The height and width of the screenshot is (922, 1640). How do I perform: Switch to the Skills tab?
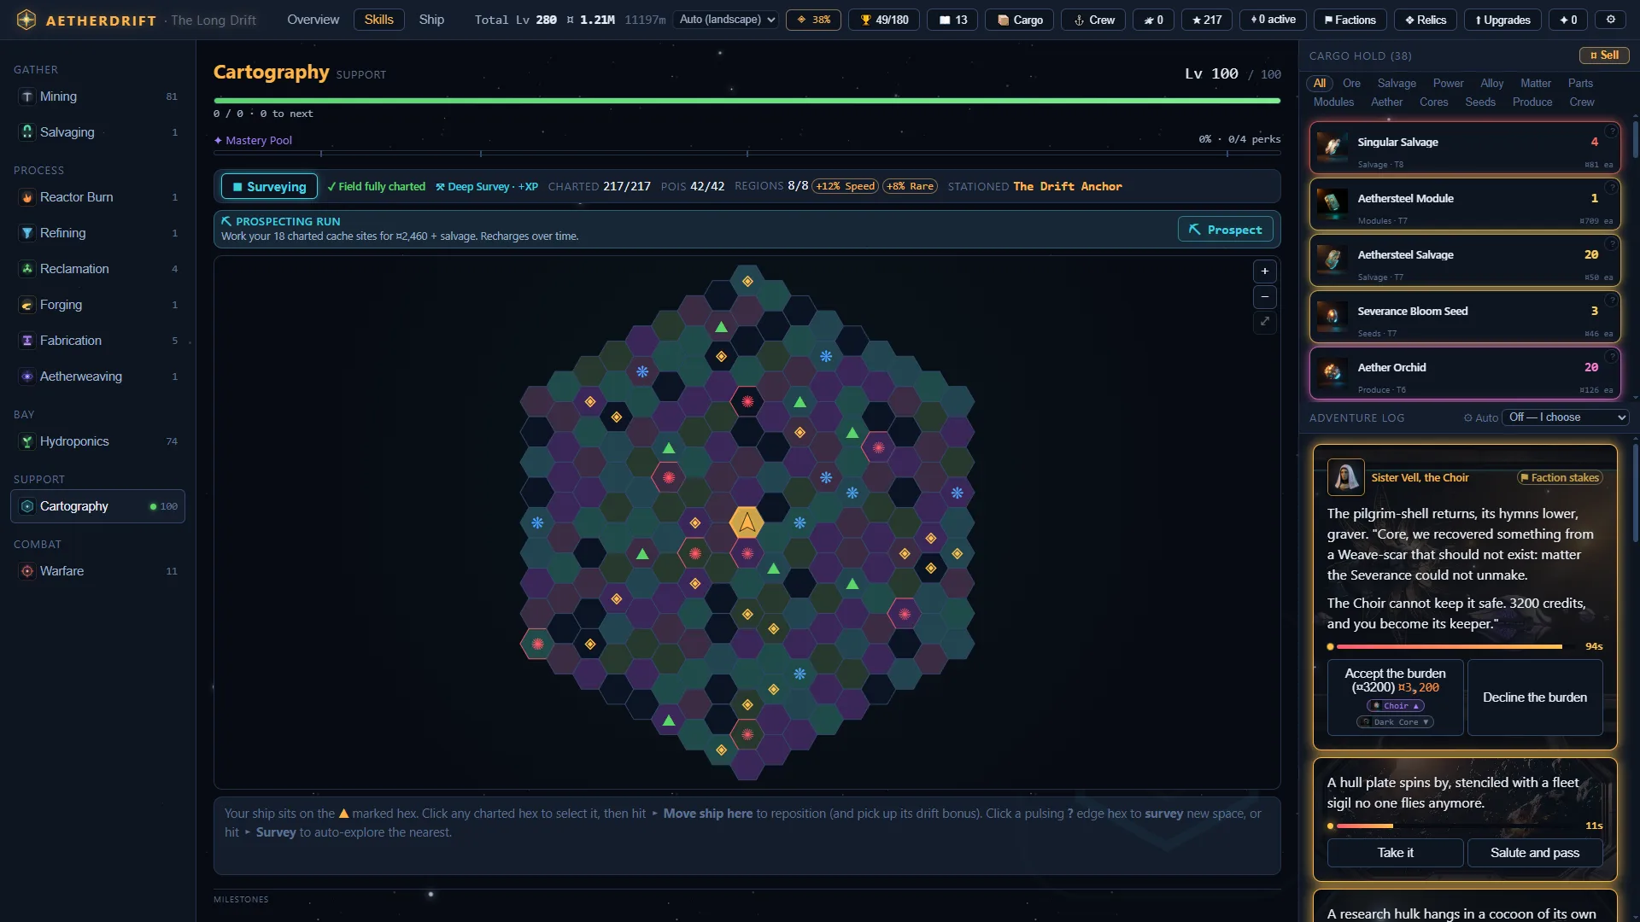[x=378, y=20]
